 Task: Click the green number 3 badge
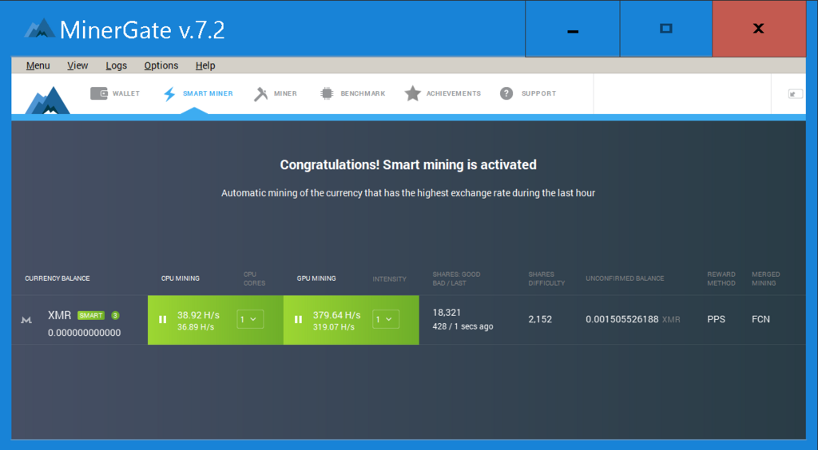coord(115,315)
